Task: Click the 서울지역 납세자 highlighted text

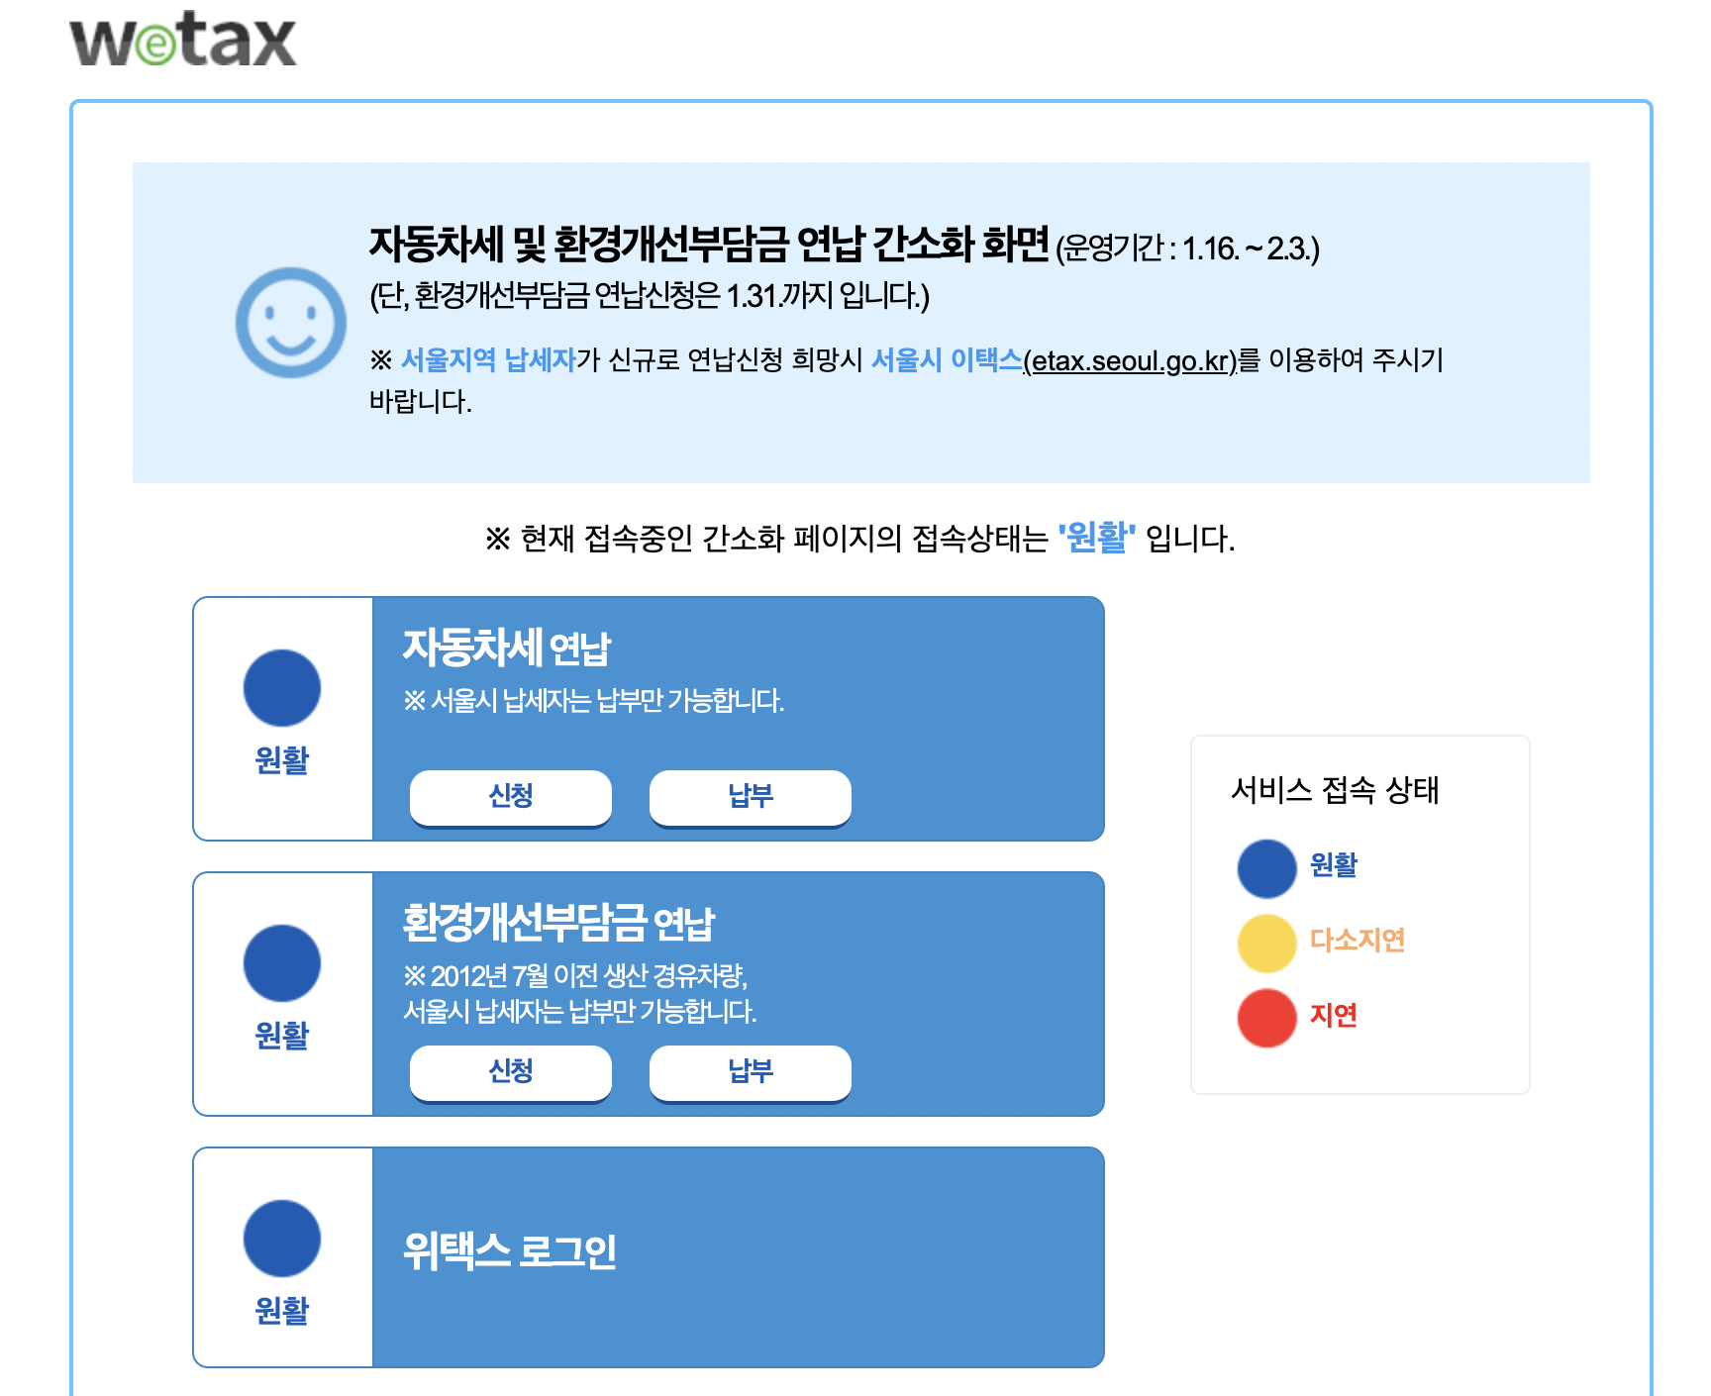Action: click(488, 359)
